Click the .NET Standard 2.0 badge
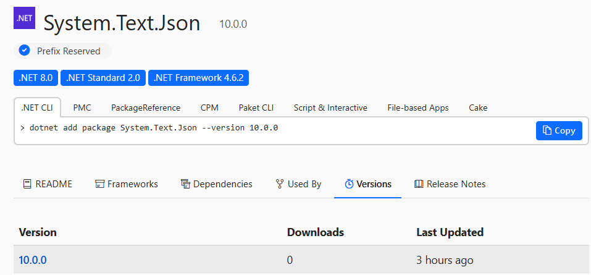This screenshot has height=275, width=591. (104, 78)
